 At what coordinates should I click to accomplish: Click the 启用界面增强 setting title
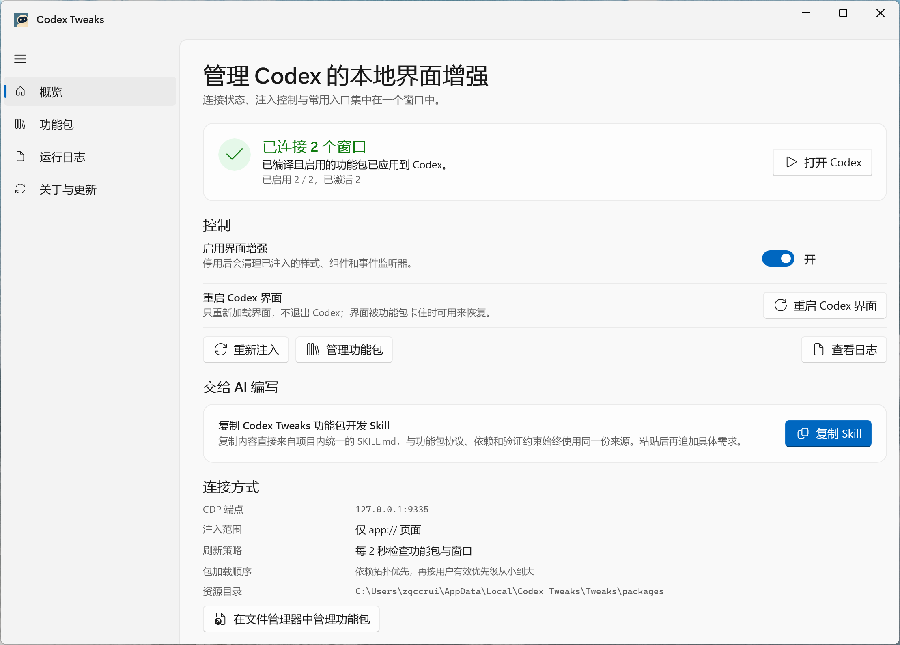point(235,248)
